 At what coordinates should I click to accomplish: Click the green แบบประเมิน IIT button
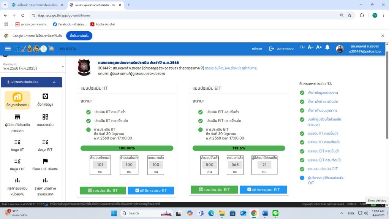(103, 190)
